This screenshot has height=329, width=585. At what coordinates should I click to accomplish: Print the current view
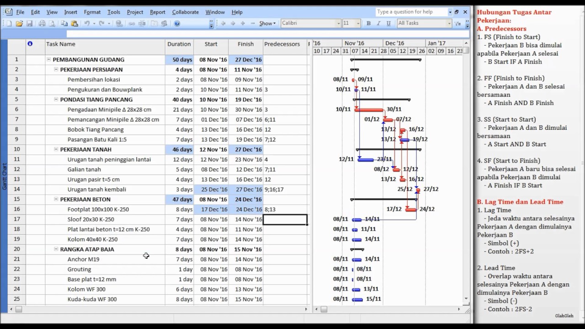(x=42, y=23)
